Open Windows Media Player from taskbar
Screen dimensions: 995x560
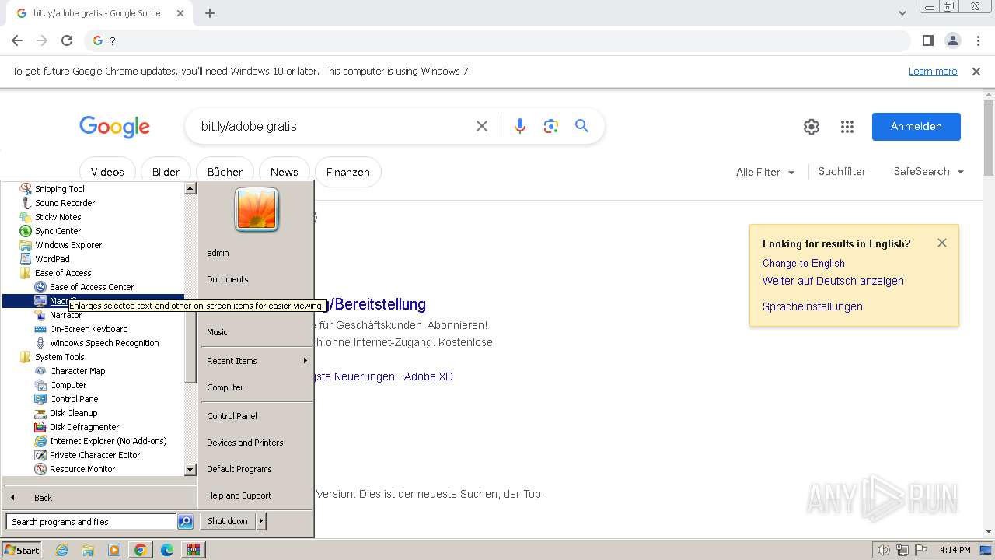click(x=114, y=550)
